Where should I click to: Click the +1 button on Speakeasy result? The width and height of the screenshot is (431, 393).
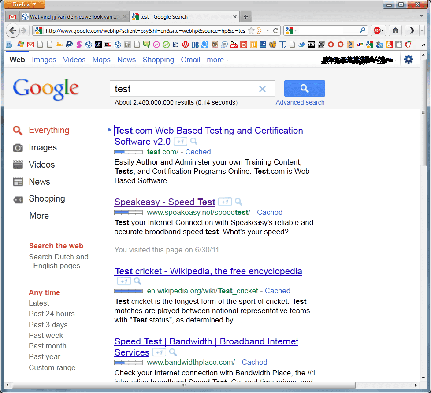(x=225, y=202)
